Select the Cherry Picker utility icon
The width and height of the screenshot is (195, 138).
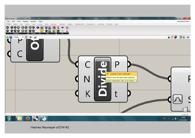click(x=58, y=27)
